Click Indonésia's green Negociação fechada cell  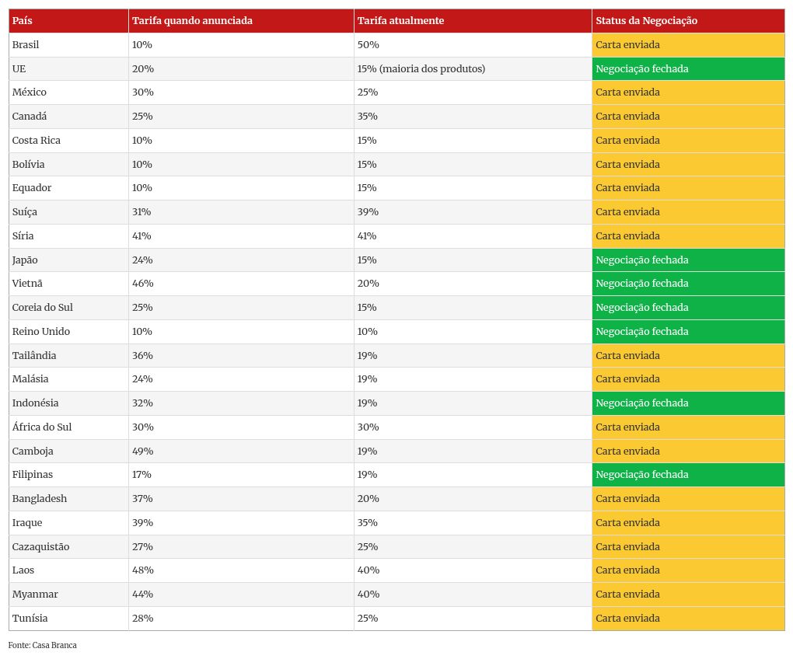(x=687, y=403)
